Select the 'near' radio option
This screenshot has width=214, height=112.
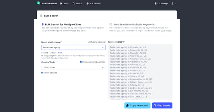pos(51,53)
